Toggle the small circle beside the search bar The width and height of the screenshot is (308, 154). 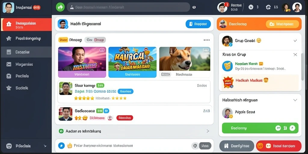[x=194, y=7]
